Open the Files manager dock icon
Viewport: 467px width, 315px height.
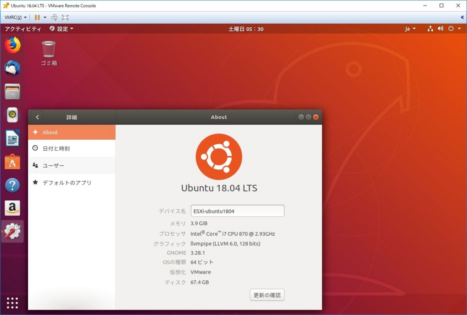(x=12, y=91)
